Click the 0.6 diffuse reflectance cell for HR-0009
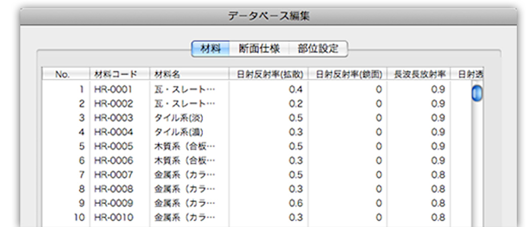 (296, 203)
